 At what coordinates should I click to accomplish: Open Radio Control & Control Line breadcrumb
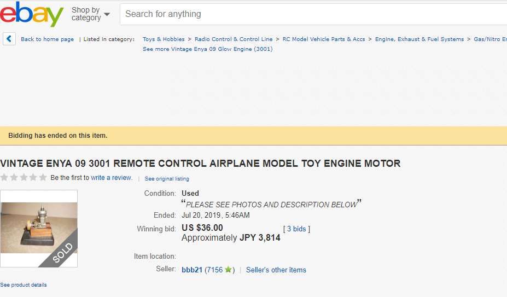coord(234,39)
